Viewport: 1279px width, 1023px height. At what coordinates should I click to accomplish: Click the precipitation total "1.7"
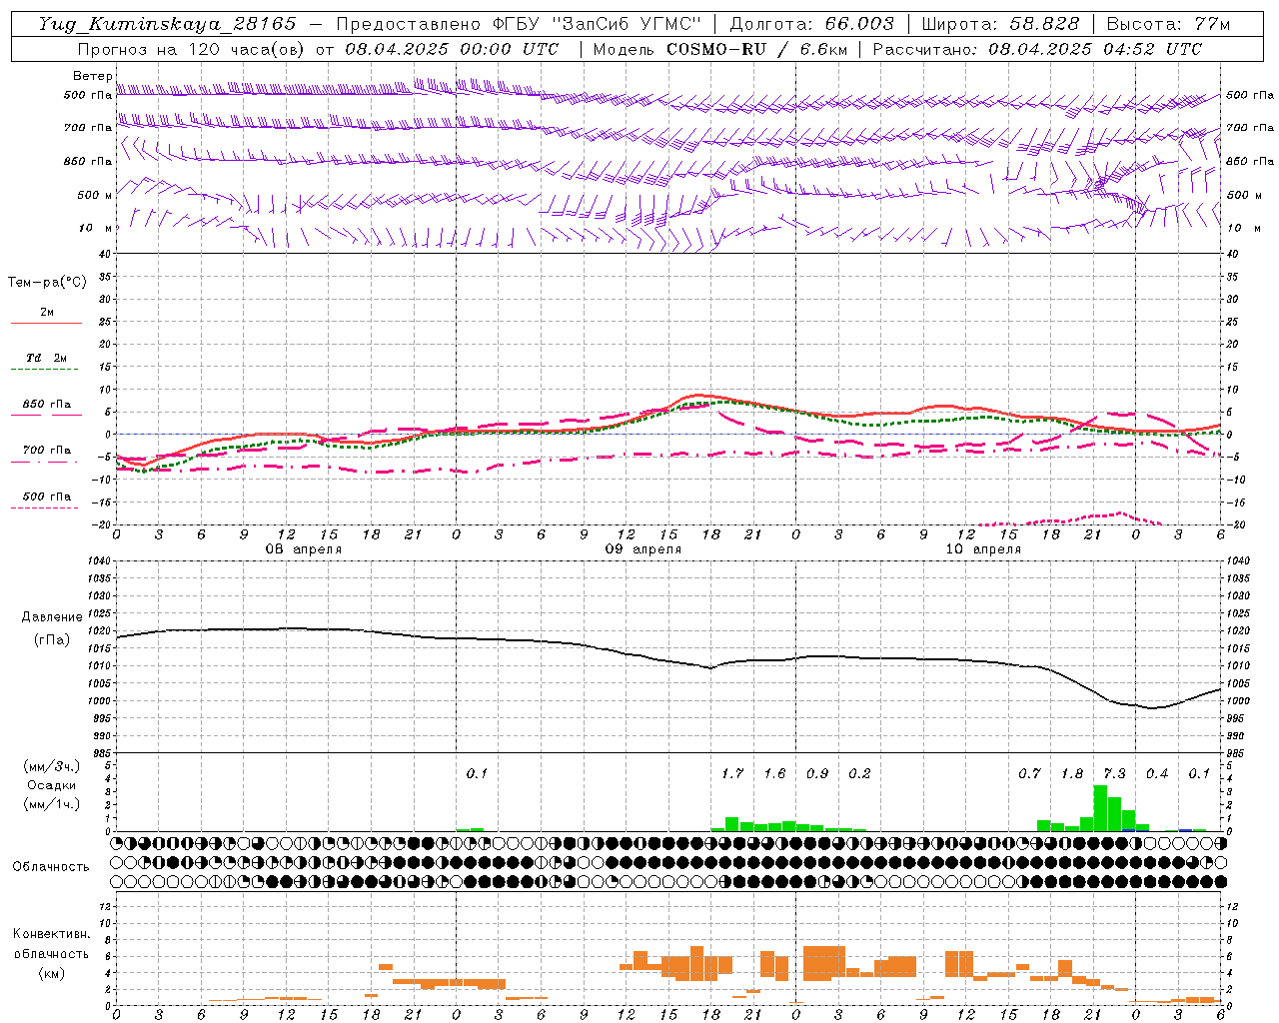(x=732, y=773)
